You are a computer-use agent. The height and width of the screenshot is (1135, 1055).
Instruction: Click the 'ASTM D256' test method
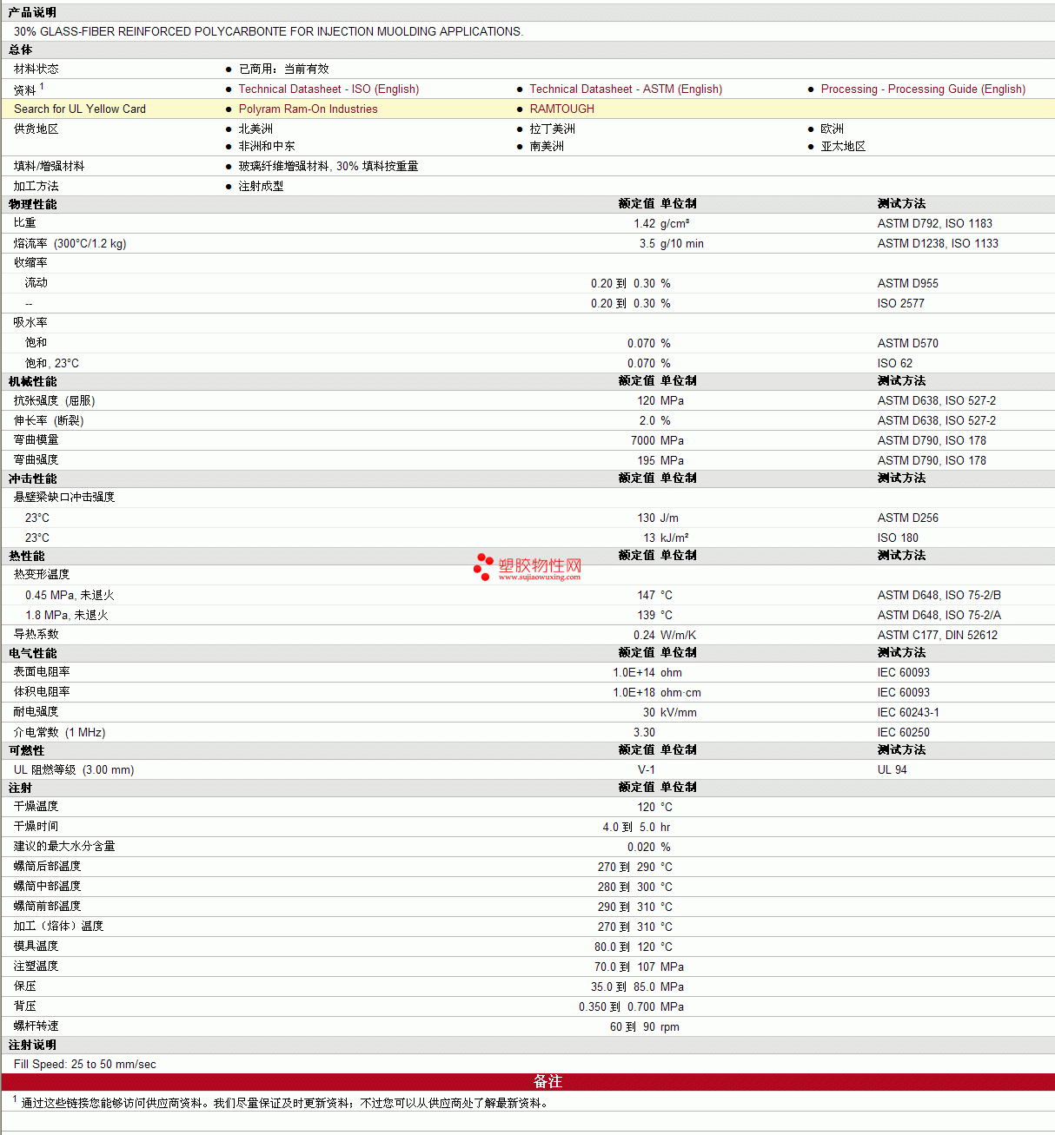(908, 518)
